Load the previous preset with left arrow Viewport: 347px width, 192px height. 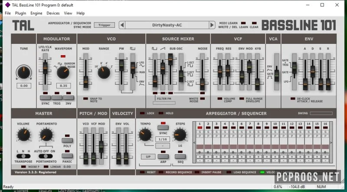[122, 25]
